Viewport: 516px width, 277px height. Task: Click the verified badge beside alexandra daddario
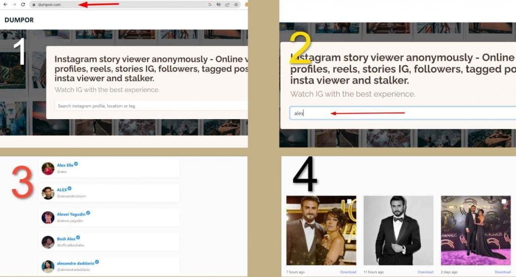(97, 262)
